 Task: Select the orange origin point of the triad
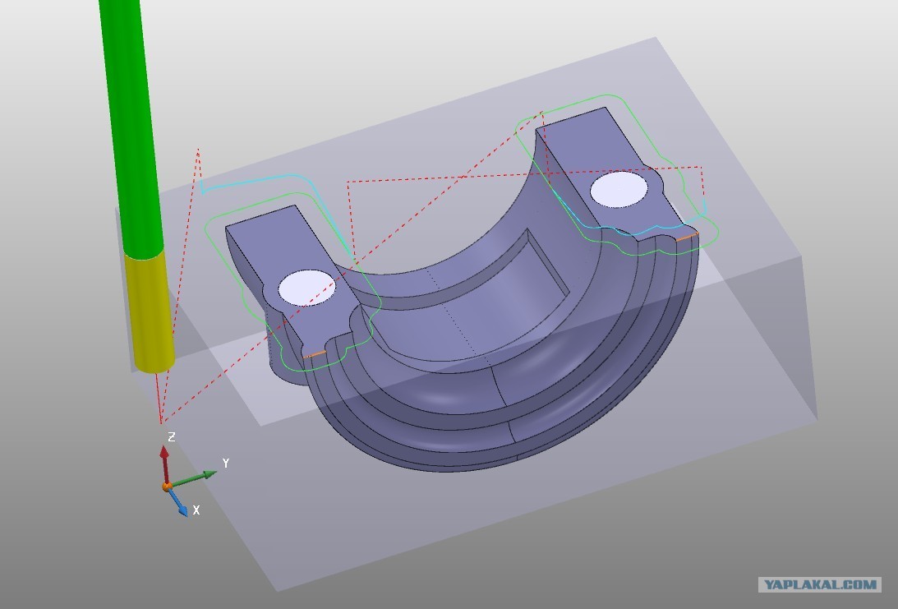click(x=167, y=487)
